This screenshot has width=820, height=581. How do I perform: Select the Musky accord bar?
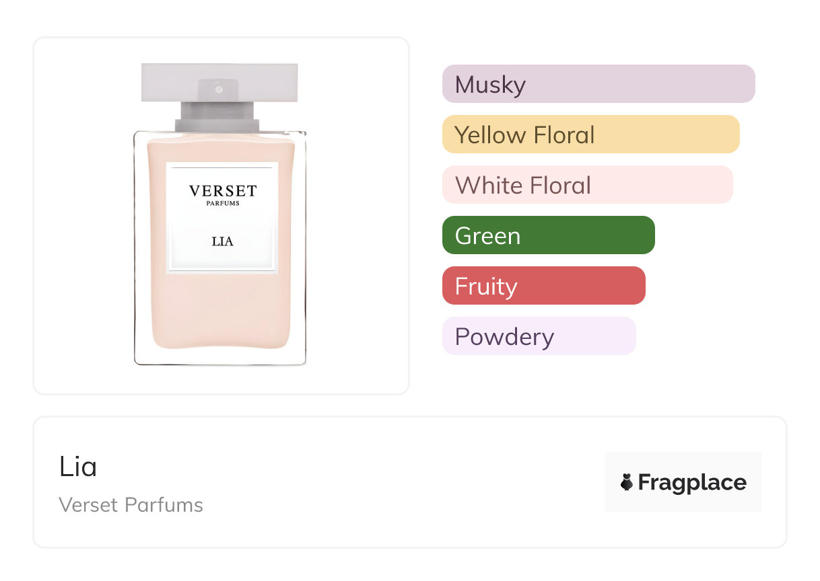[598, 84]
